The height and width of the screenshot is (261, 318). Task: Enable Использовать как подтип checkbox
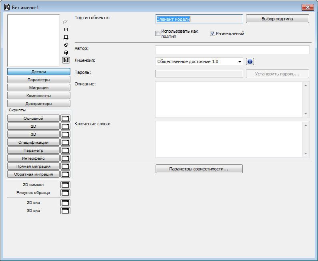158,34
